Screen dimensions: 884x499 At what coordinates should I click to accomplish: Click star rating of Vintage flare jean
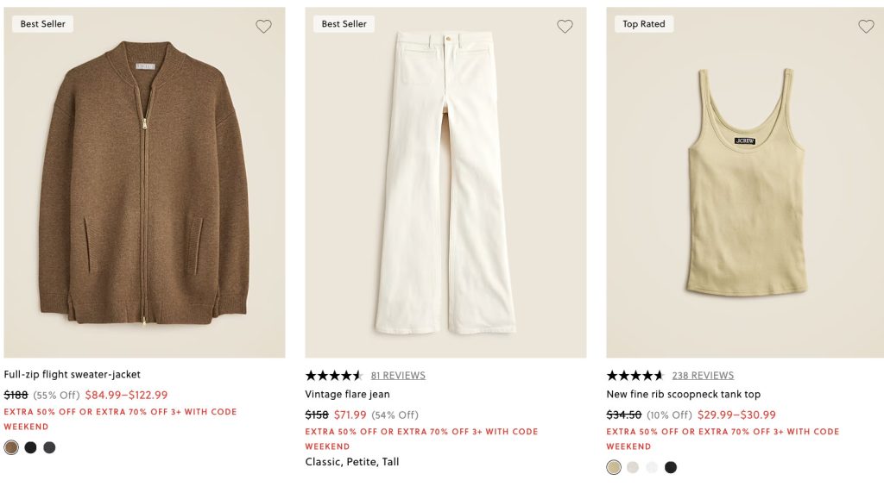click(x=334, y=376)
